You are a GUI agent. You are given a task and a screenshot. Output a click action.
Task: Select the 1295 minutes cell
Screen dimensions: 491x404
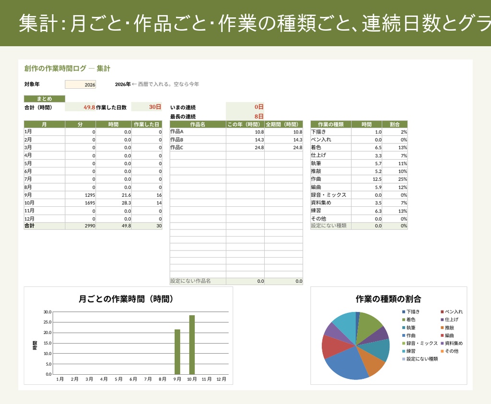click(81, 195)
